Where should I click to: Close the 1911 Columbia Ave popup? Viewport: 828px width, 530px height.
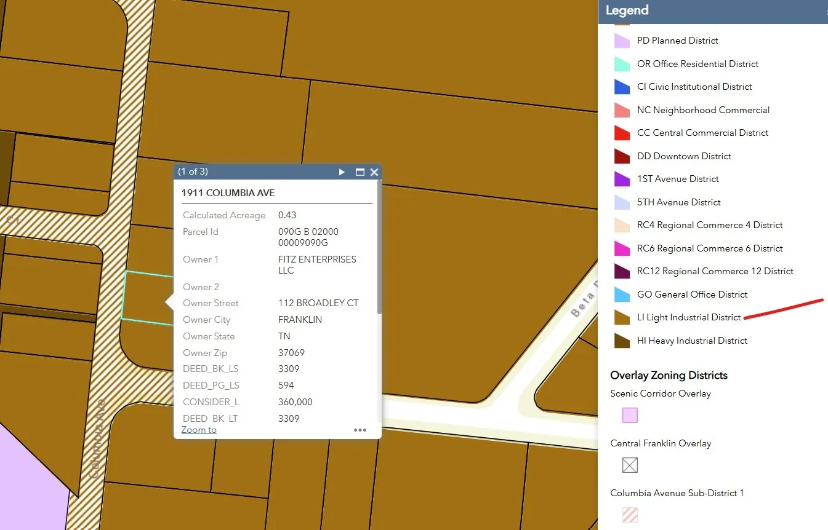pyautogui.click(x=374, y=172)
